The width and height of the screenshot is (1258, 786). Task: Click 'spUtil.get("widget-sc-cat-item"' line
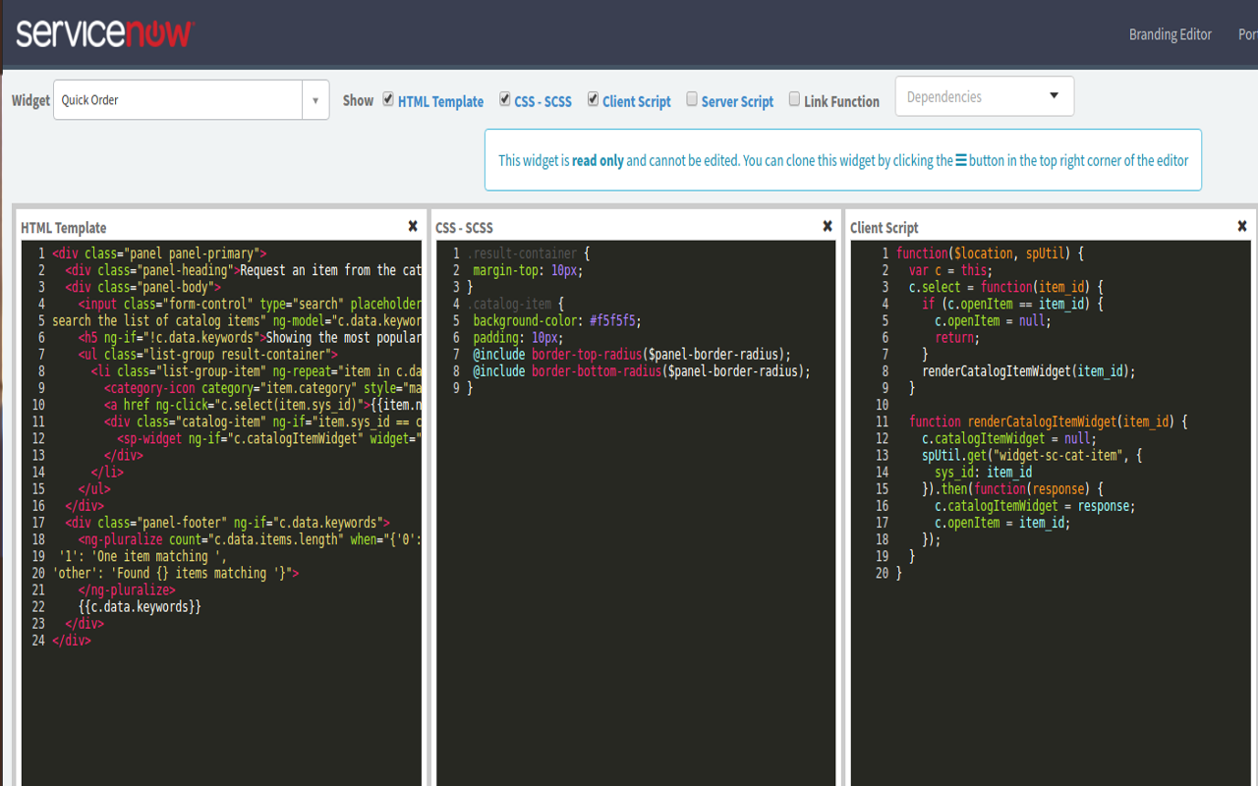coord(1032,456)
